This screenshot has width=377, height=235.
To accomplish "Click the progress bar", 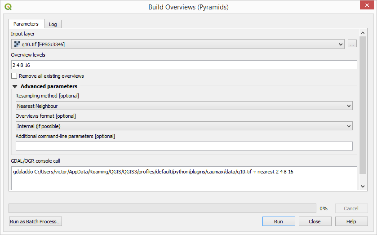I will pos(162,208).
